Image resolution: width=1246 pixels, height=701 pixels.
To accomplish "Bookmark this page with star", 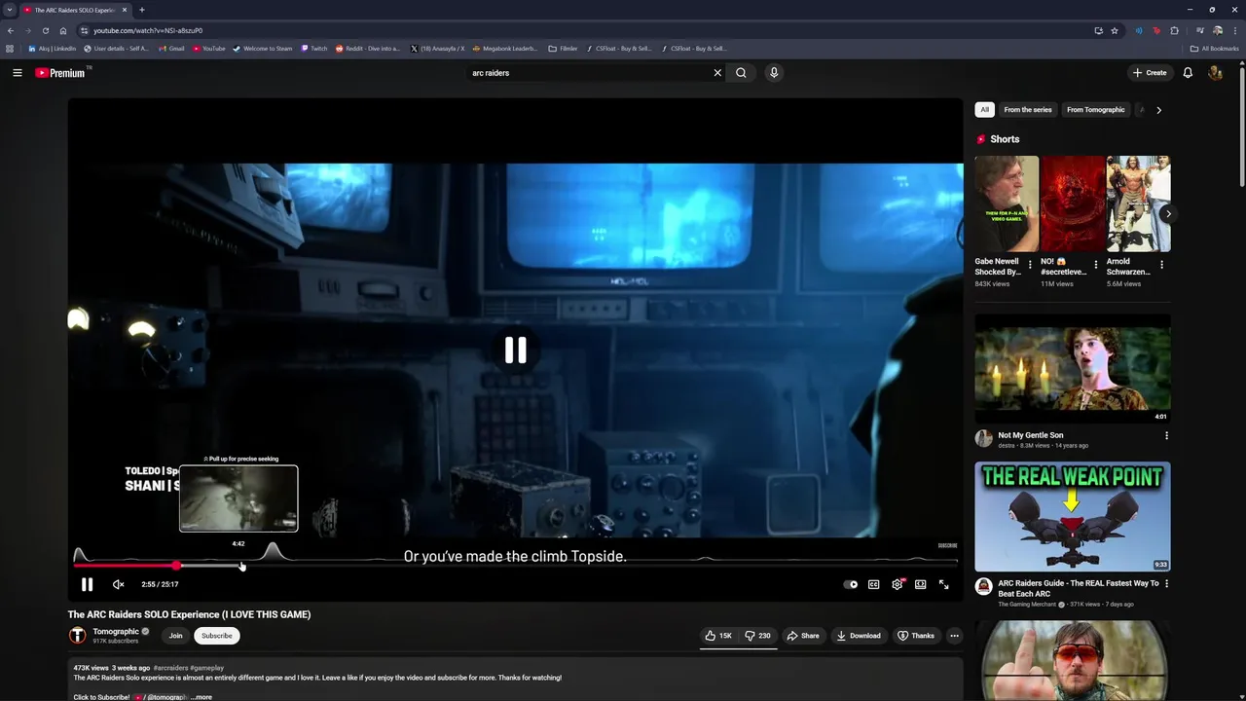I will point(1115,30).
